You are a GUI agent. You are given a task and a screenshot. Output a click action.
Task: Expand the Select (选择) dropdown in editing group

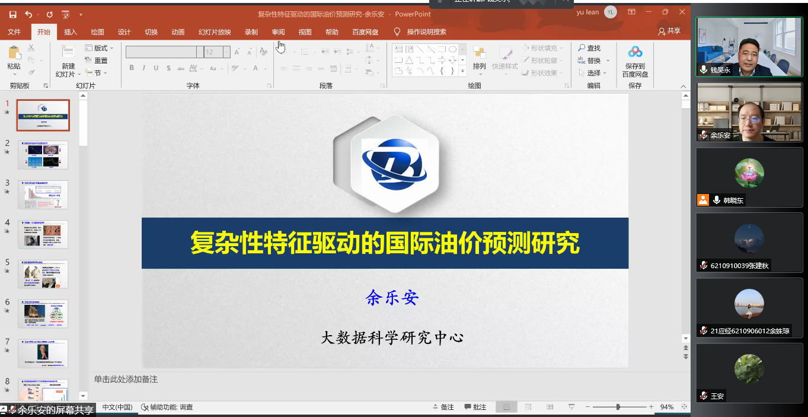coord(593,73)
